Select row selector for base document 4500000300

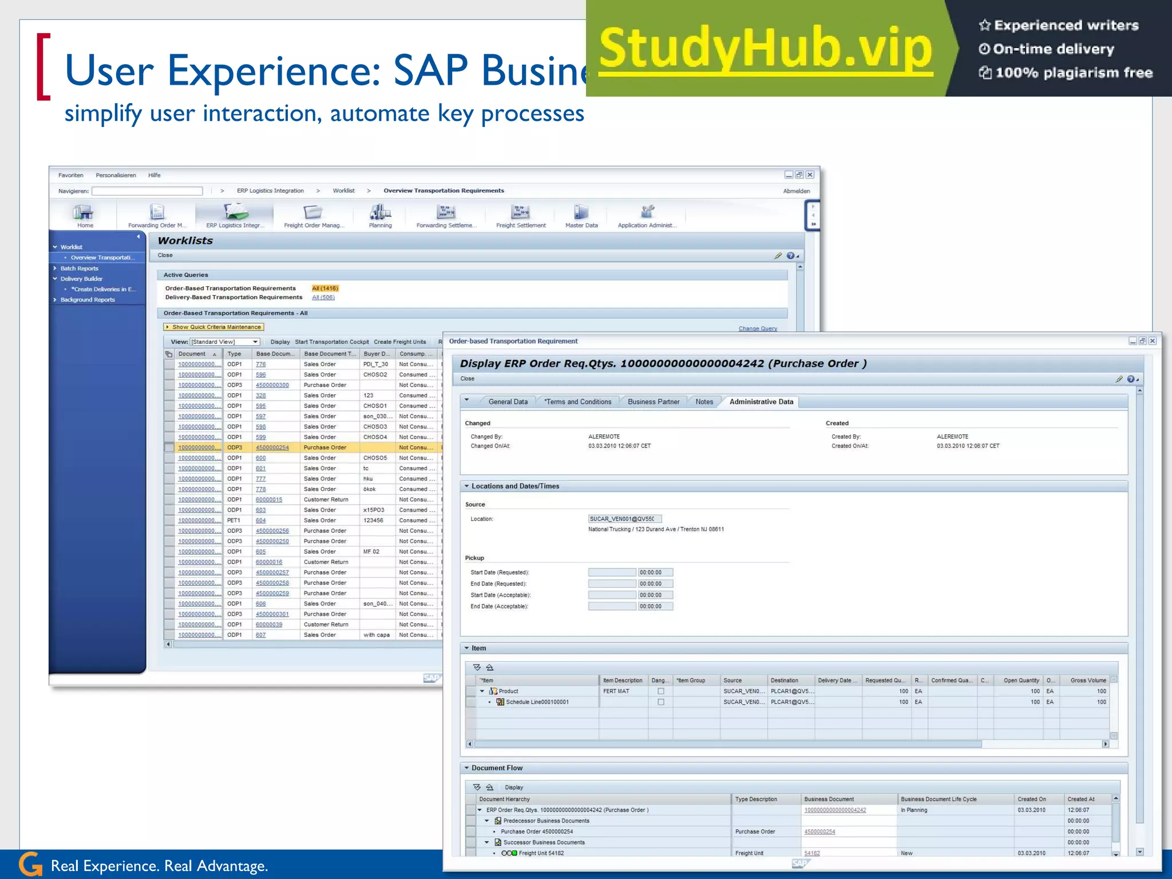pos(169,385)
